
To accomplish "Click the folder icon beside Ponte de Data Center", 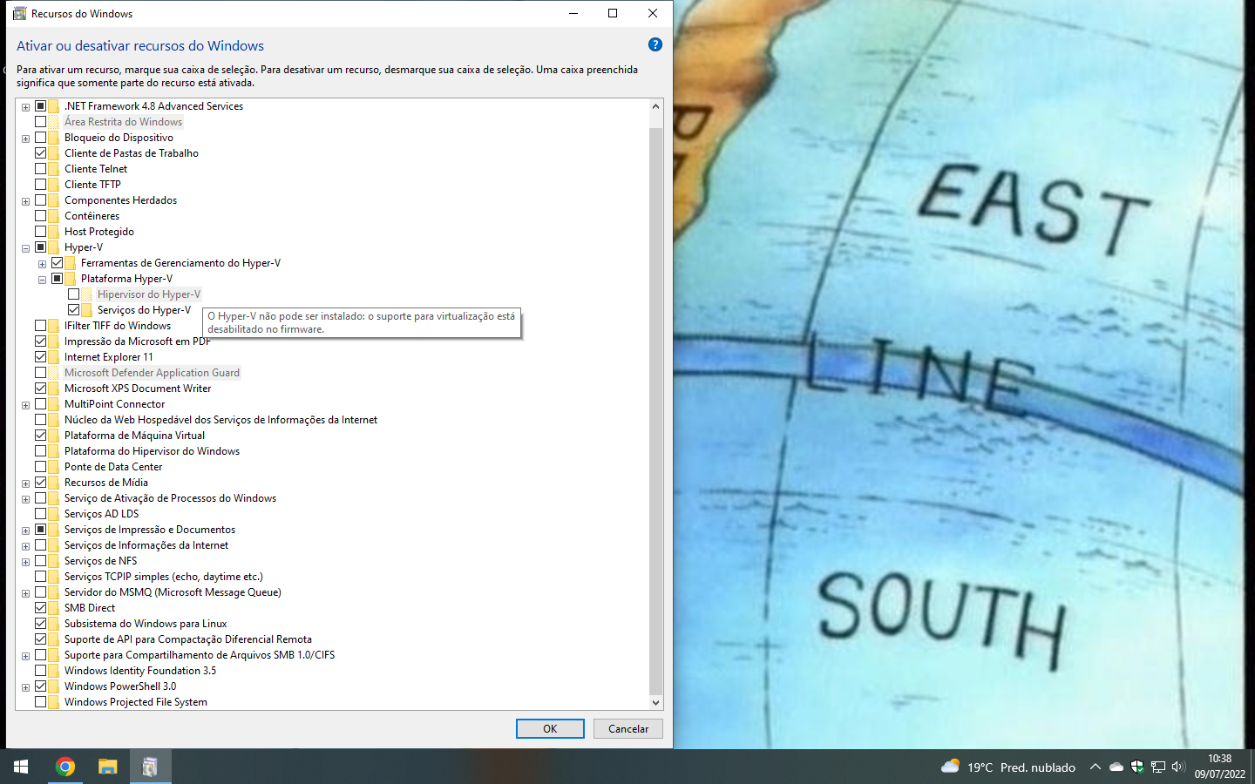I will (x=54, y=467).
